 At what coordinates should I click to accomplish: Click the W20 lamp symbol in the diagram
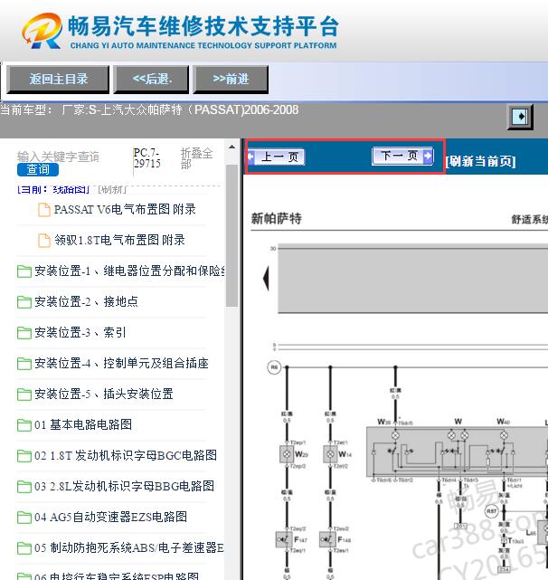pyautogui.click(x=287, y=454)
